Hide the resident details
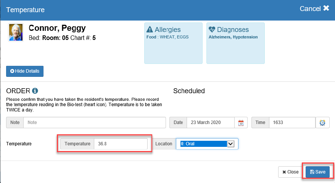Viewport: 335px width, 183px height. click(x=25, y=71)
